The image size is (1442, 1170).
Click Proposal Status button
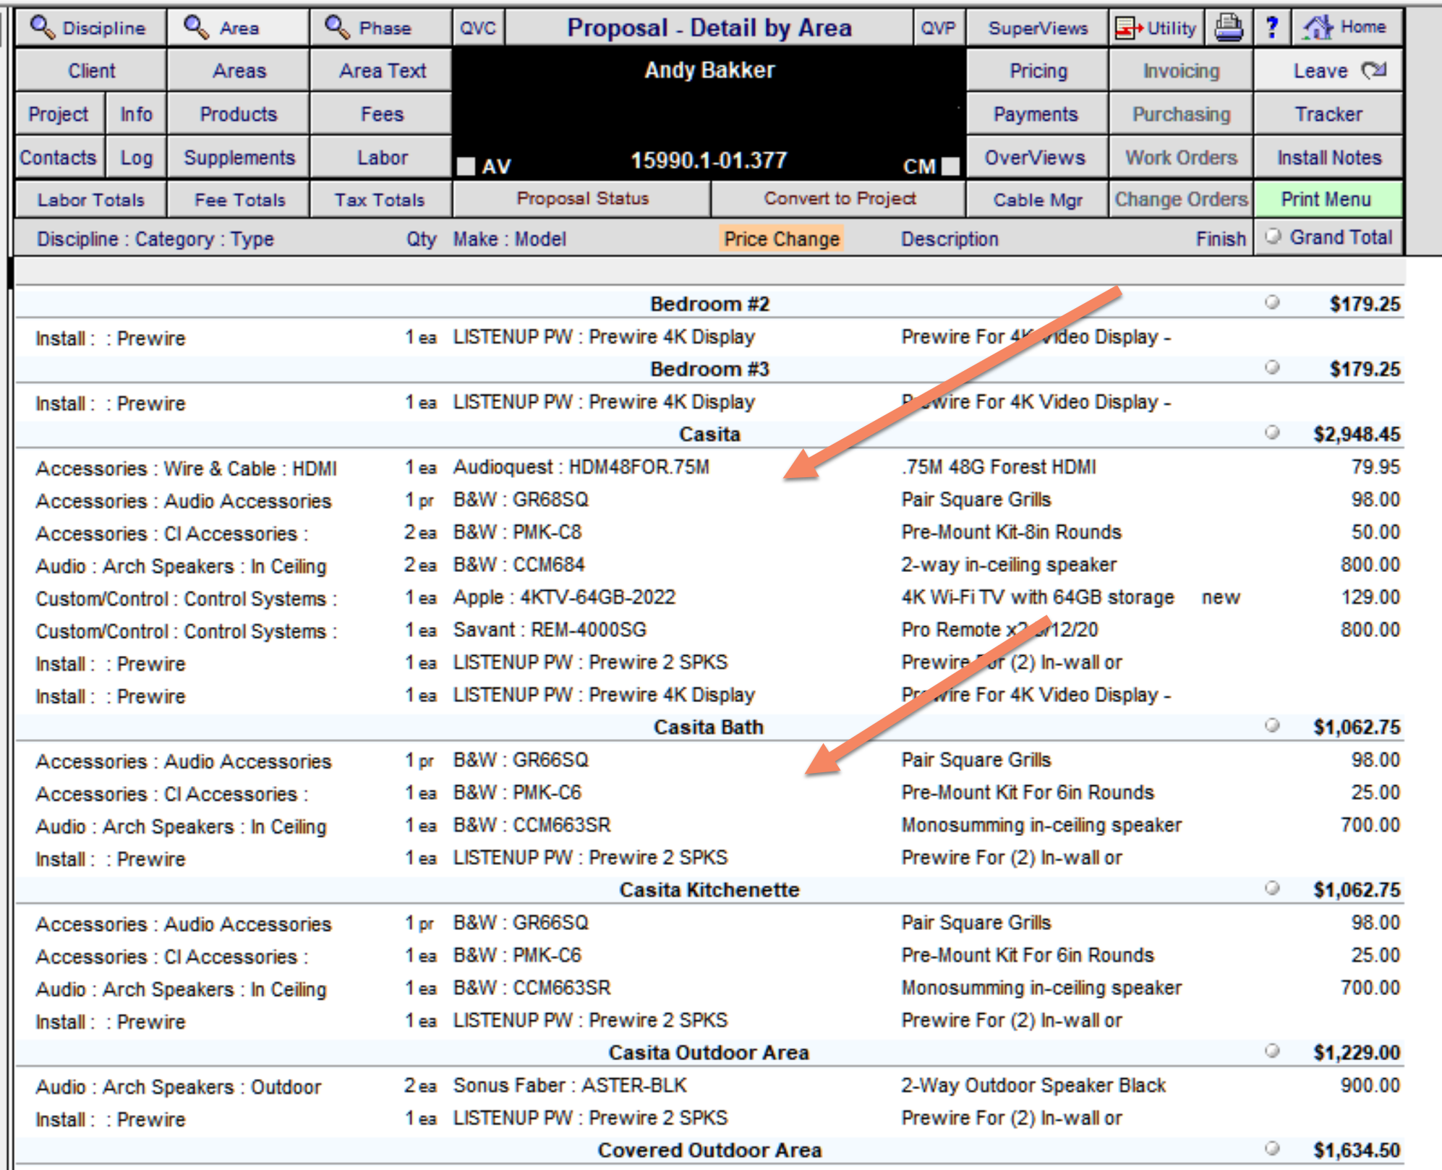coord(582,199)
